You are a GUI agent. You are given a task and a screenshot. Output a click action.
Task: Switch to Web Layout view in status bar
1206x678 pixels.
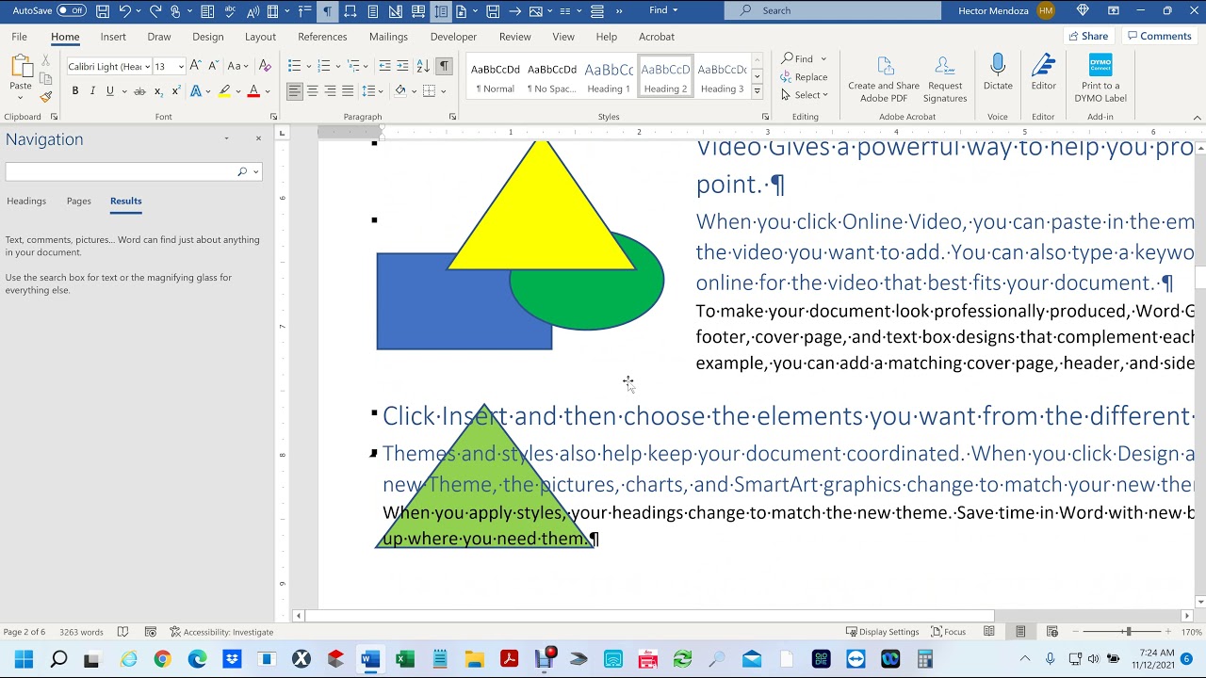[1052, 632]
